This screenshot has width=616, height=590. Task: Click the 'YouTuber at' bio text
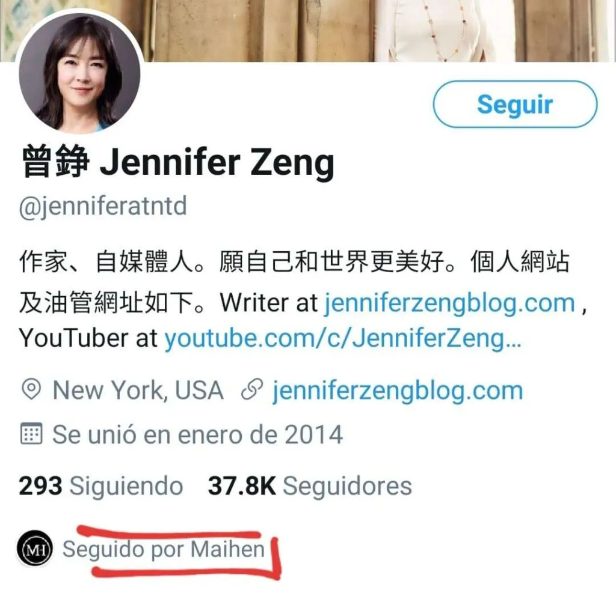coord(88,338)
